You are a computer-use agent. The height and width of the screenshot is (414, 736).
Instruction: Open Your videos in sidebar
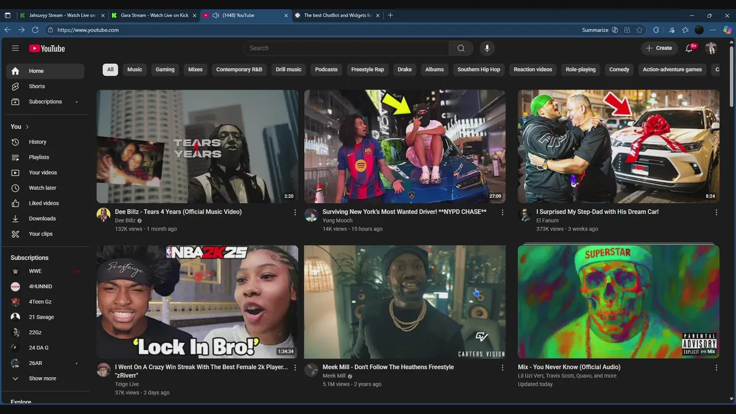[45, 172]
